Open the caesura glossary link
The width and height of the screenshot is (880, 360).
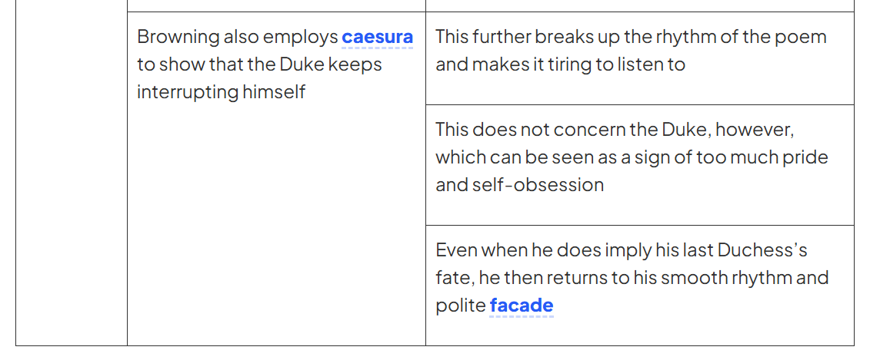pyautogui.click(x=377, y=37)
